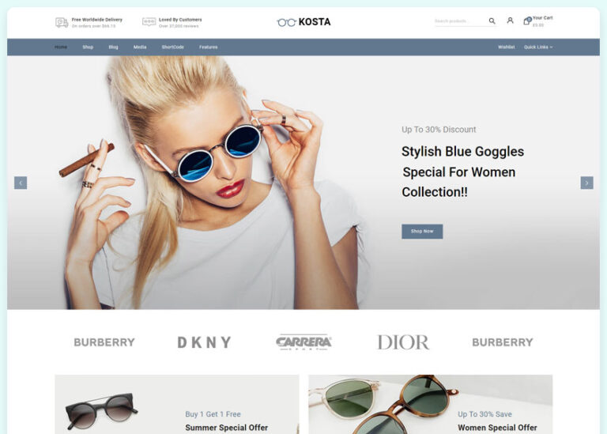Click the delivery truck icon

[62, 22]
